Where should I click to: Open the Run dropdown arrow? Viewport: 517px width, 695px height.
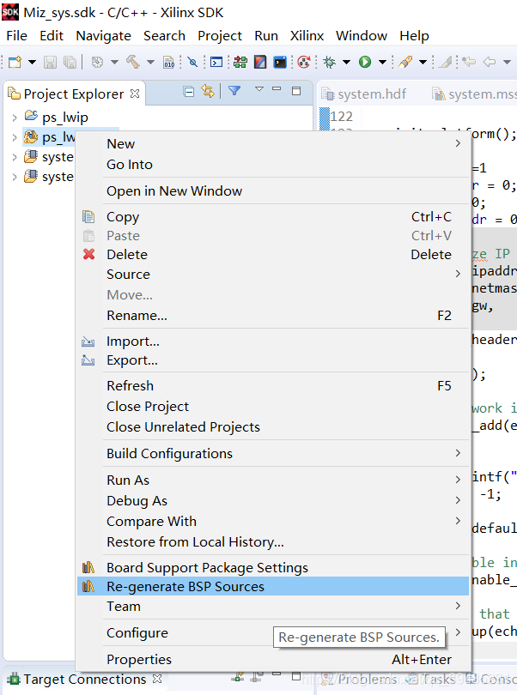(x=382, y=62)
